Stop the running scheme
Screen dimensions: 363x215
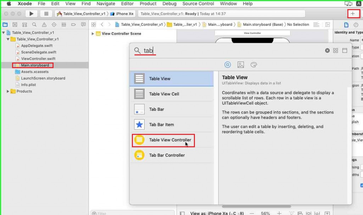coord(46,14)
